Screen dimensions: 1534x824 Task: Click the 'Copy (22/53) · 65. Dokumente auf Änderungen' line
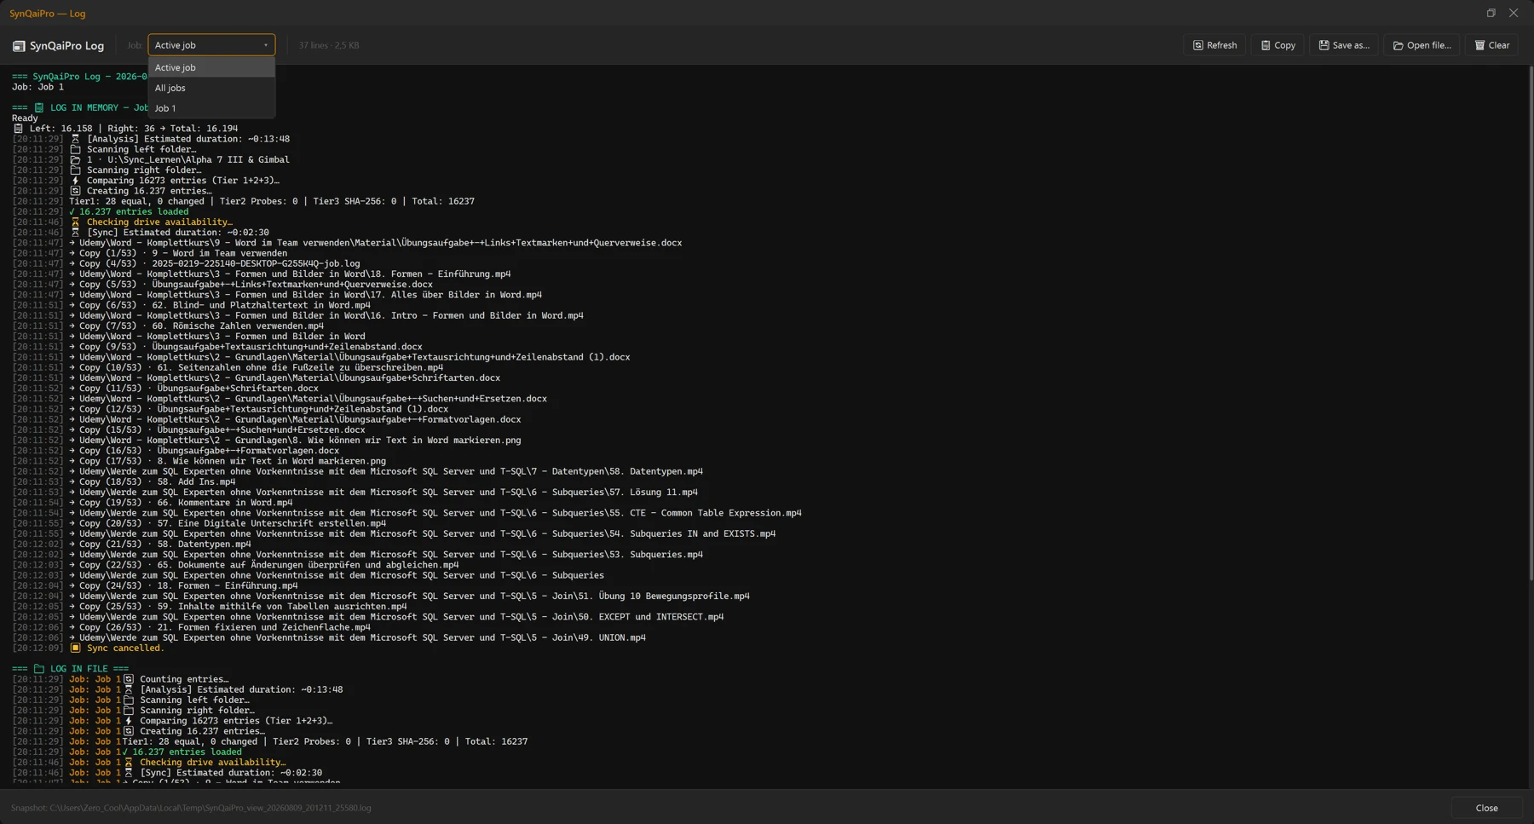tap(235, 565)
